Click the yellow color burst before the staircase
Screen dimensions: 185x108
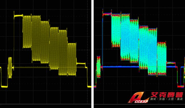[x=10, y=68]
